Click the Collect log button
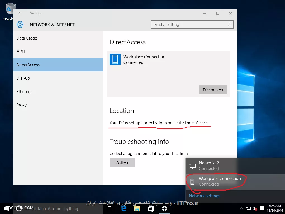This screenshot has height=214, width=285. pyautogui.click(x=122, y=163)
